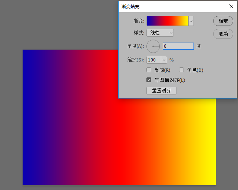
Task: Expand the 样式 dropdown showing 线性
Action: 160,33
